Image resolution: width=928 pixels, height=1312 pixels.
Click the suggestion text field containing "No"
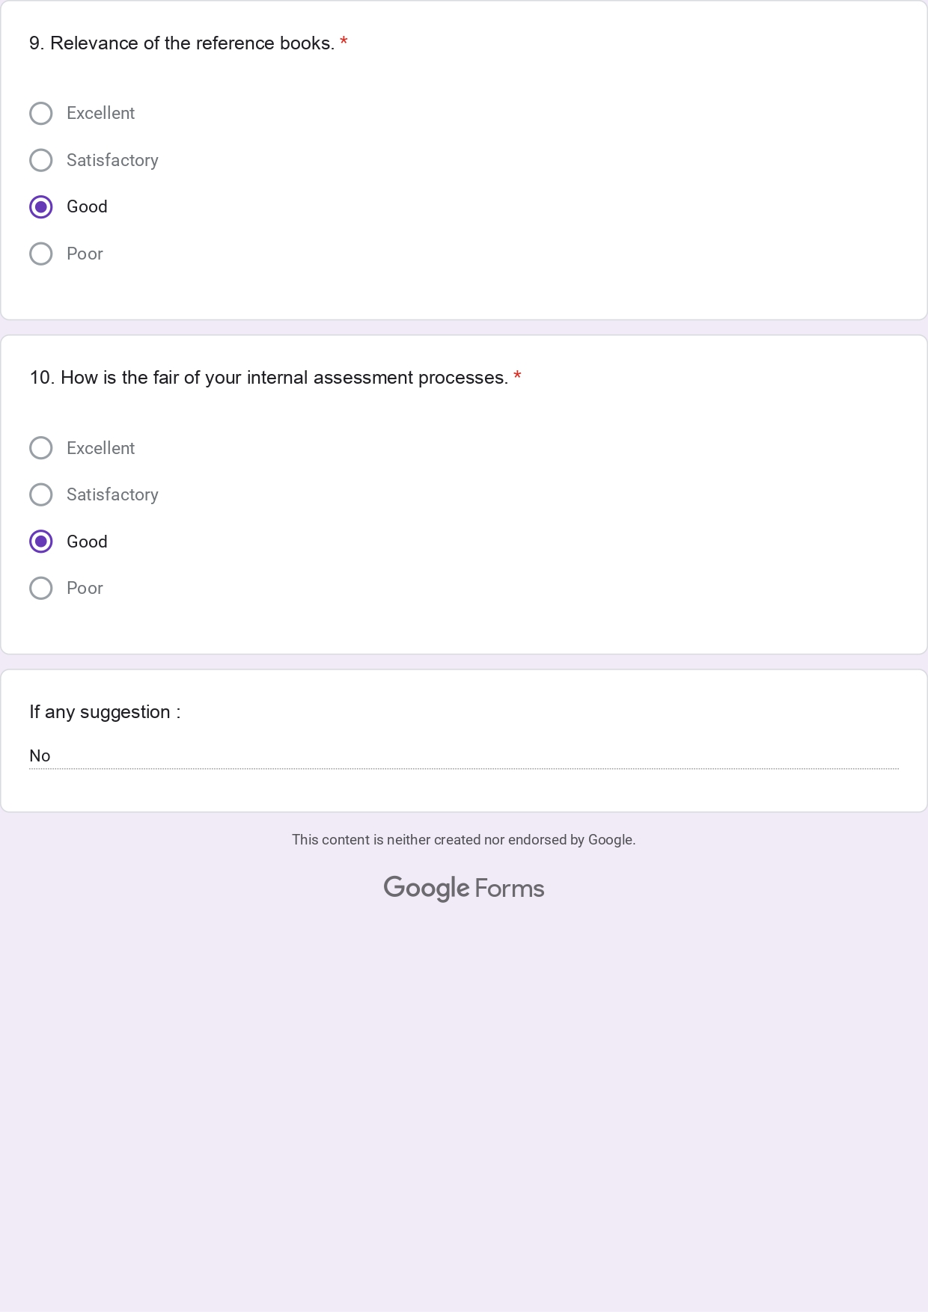pos(463,756)
